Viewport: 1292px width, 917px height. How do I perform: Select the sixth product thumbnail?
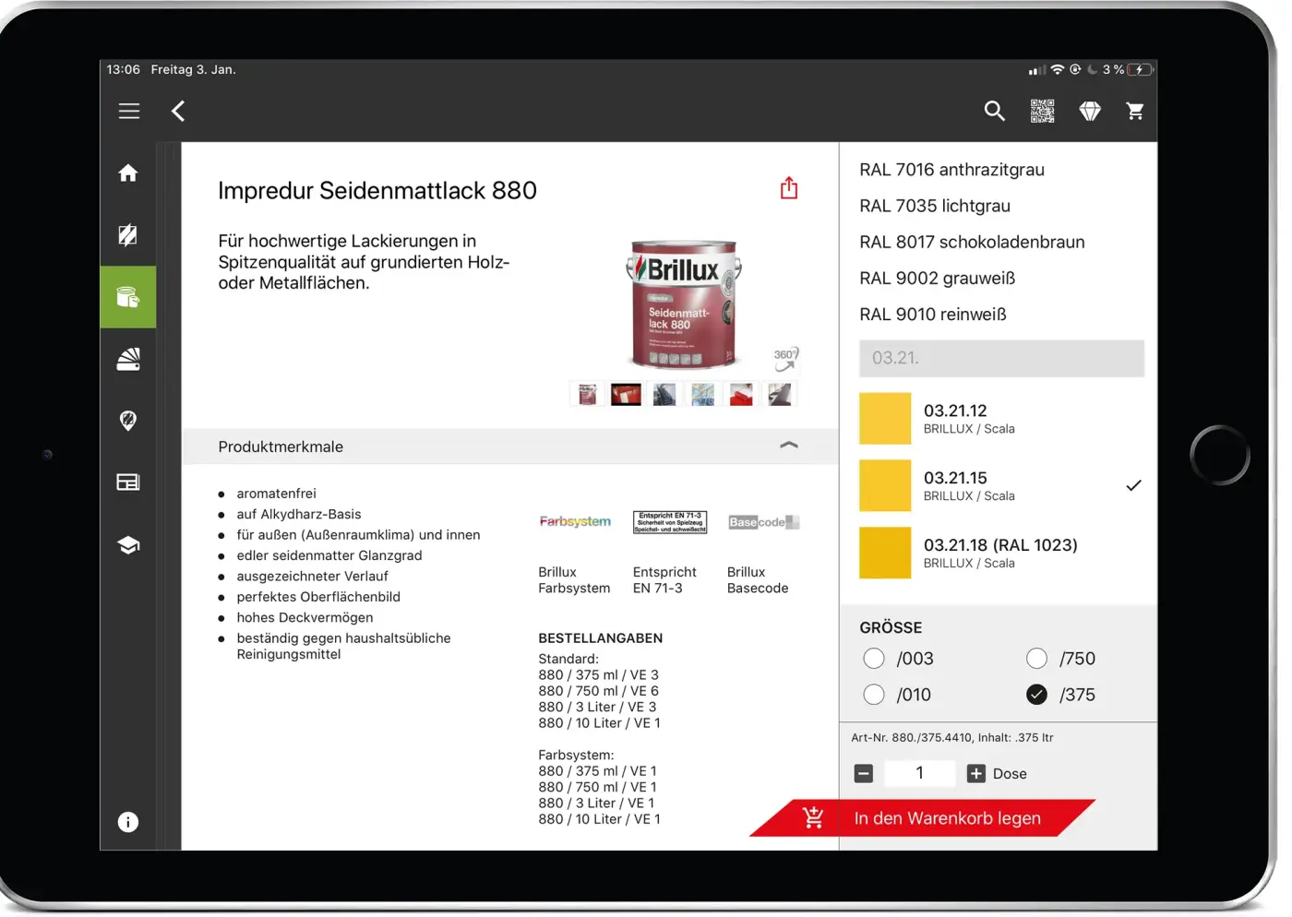(780, 395)
